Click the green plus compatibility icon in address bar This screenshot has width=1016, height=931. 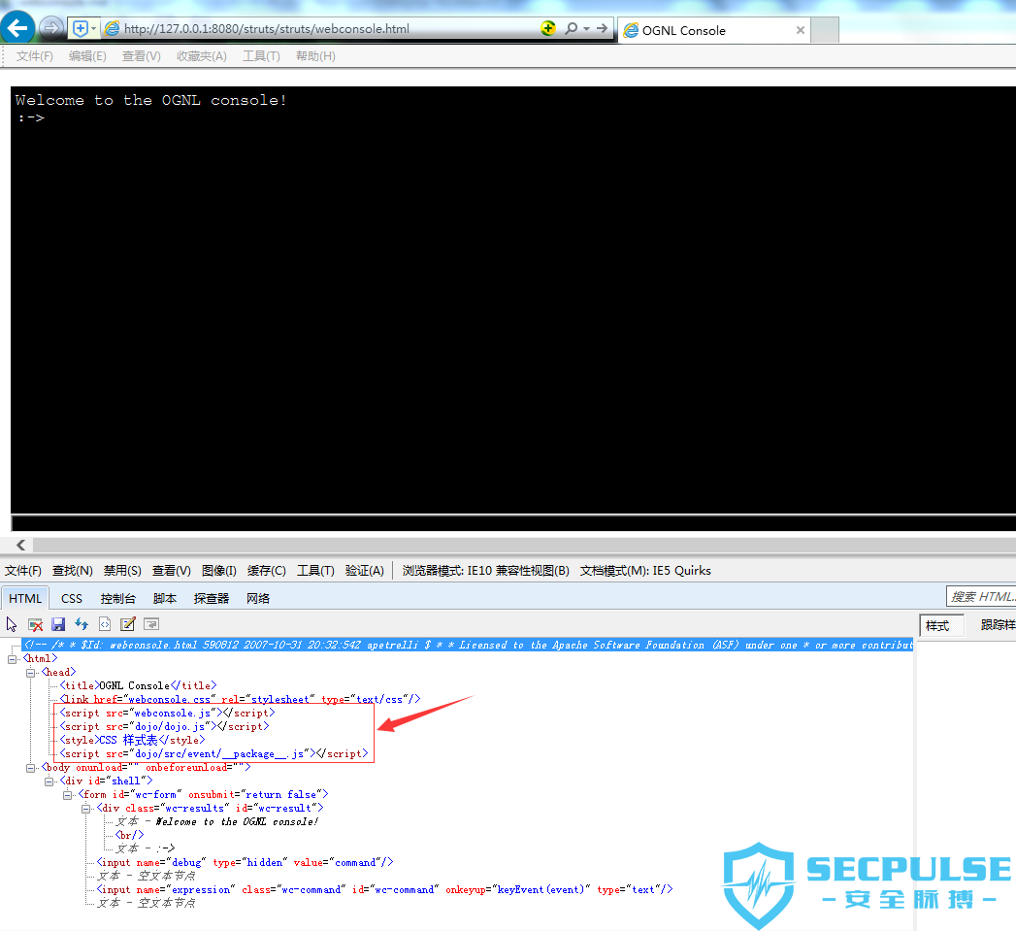click(548, 28)
